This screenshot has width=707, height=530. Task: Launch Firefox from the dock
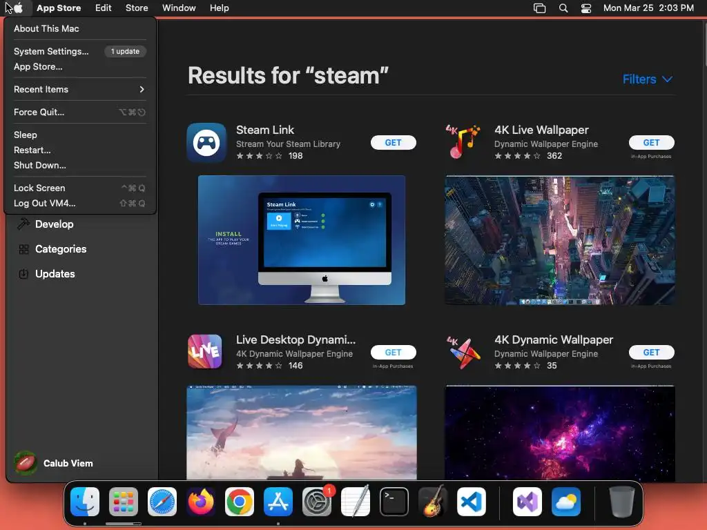(201, 502)
